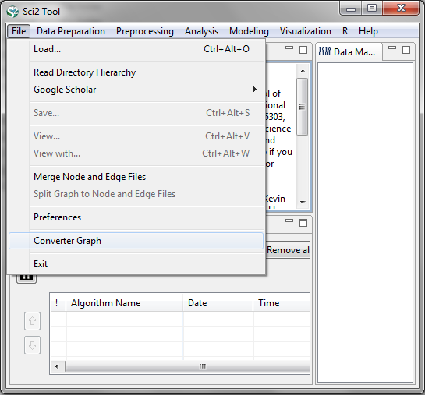Maximize the scheduler panel

coord(303,223)
